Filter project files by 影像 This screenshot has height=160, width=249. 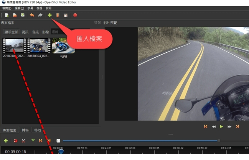click(x=46, y=32)
